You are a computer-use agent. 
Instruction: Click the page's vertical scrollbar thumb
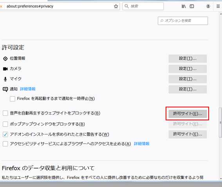click(x=220, y=122)
